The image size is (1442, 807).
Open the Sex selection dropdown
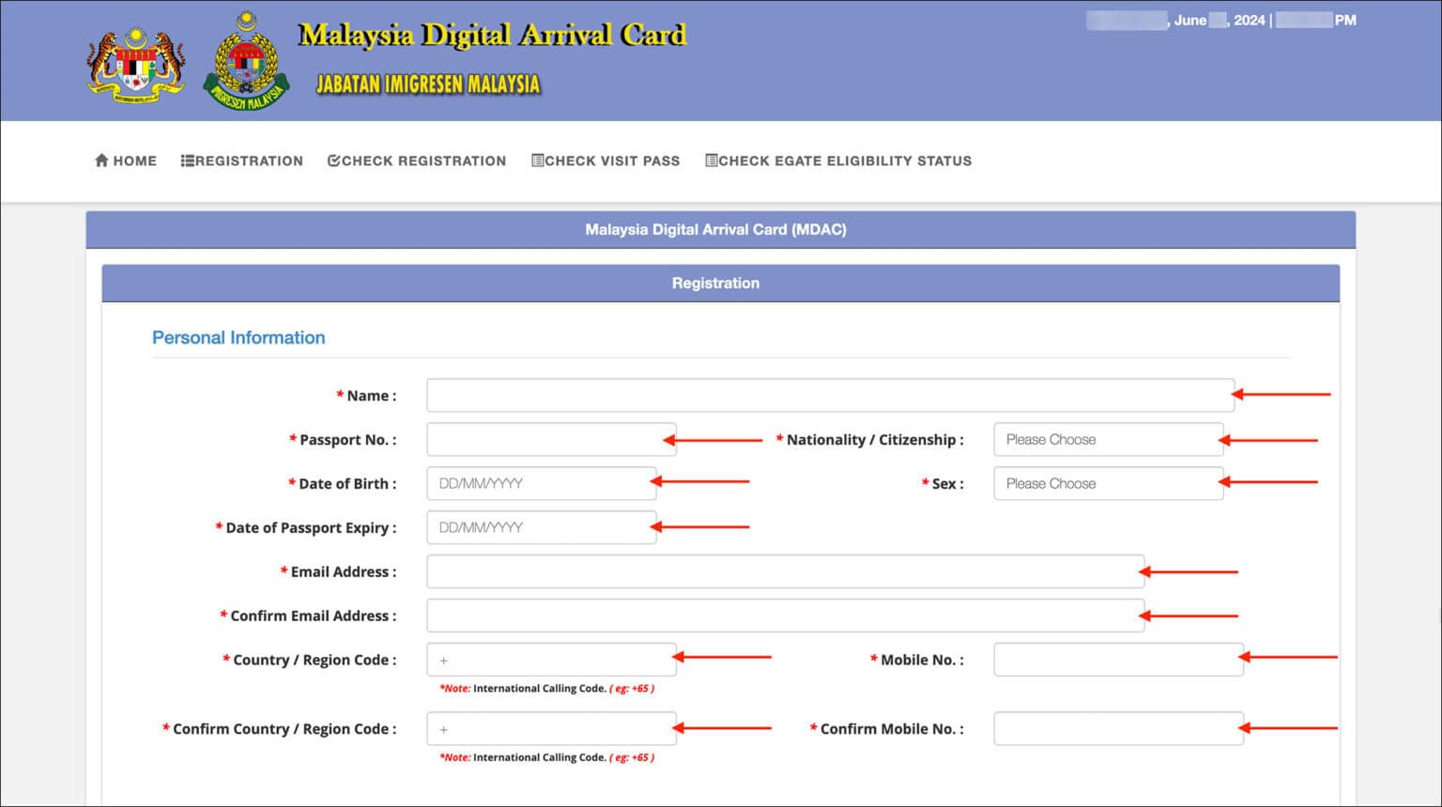[x=1108, y=483]
